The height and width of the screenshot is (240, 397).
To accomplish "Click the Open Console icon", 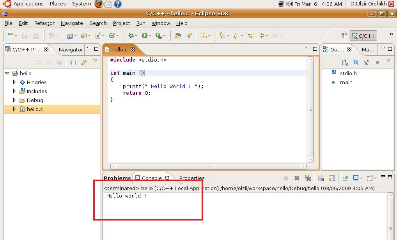I will pos(370,178).
